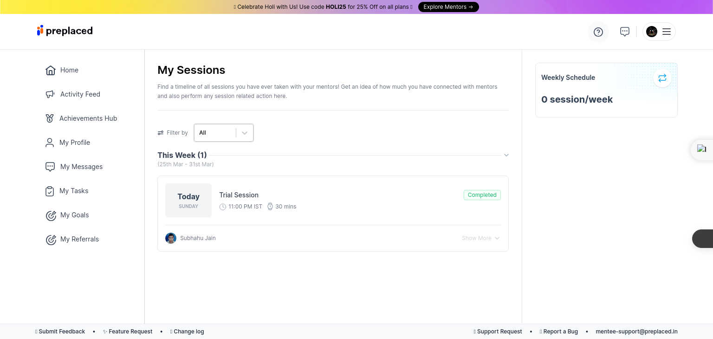Click the Submit Feedback footer link

pos(62,332)
